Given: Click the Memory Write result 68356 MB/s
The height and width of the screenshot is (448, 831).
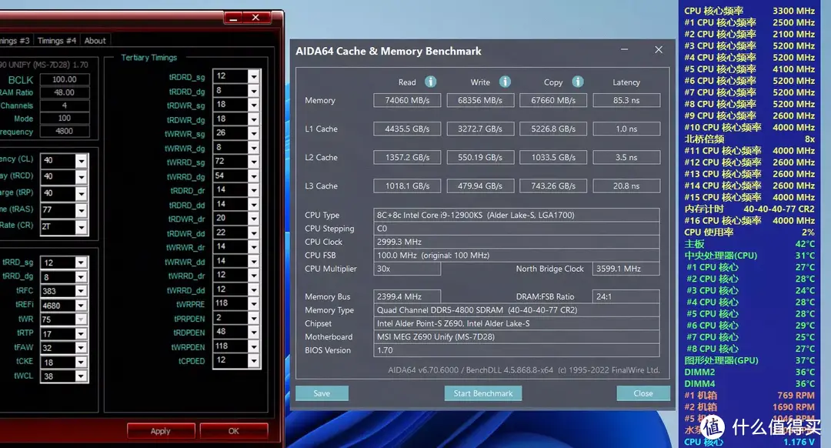Looking at the screenshot, I should pos(480,100).
